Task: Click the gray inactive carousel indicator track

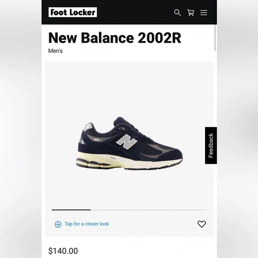Action: click(149, 210)
